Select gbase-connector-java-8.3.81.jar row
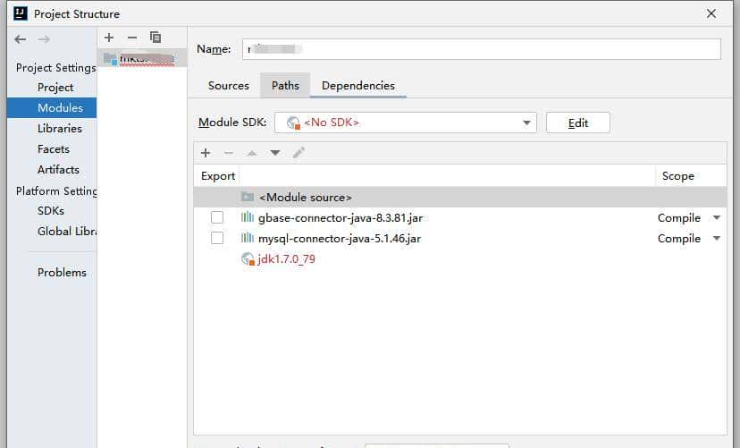This screenshot has height=448, width=740. point(459,217)
